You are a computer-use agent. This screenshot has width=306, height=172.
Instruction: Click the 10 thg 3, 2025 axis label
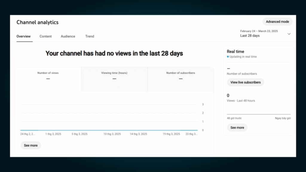(x=112, y=134)
